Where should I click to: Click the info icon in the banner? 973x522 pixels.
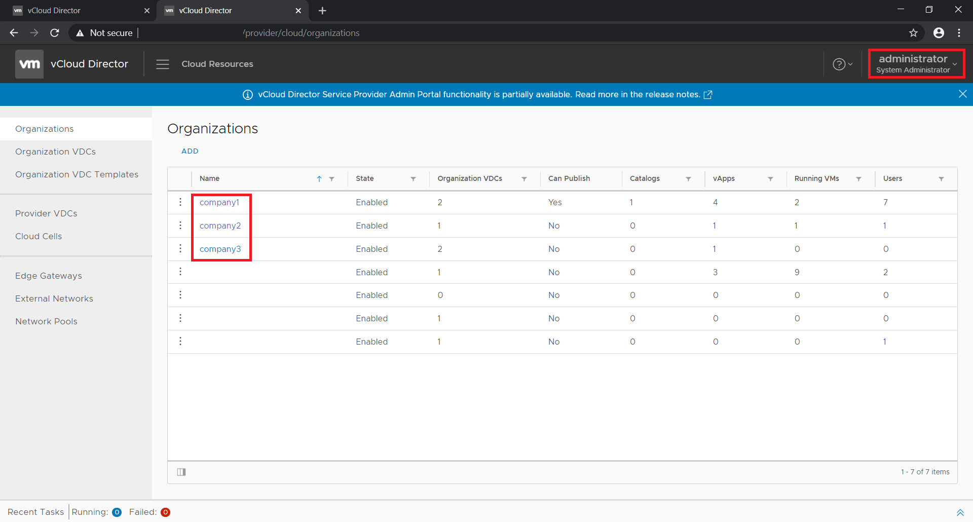click(x=248, y=95)
